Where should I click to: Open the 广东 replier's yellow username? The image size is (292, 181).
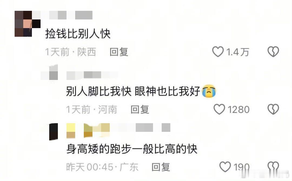tap(118, 130)
